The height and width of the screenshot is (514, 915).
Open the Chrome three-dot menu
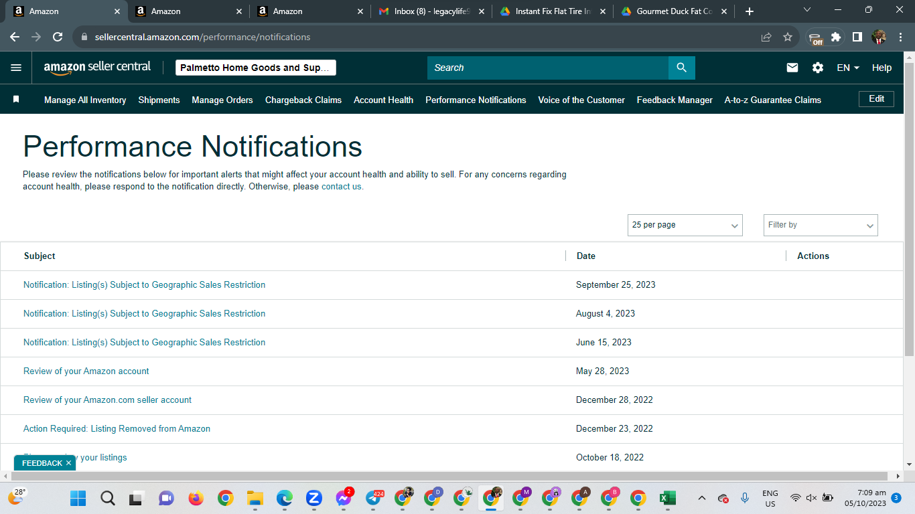(x=900, y=37)
